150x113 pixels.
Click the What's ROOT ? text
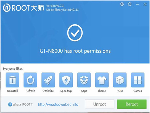tap(22, 104)
